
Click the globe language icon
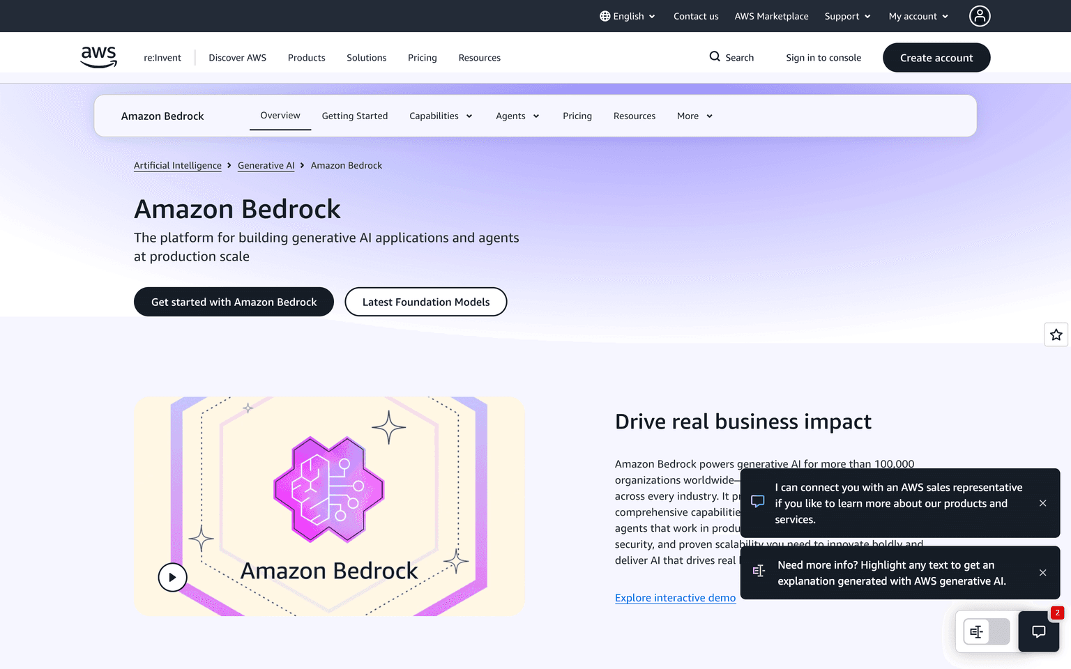pyautogui.click(x=605, y=16)
